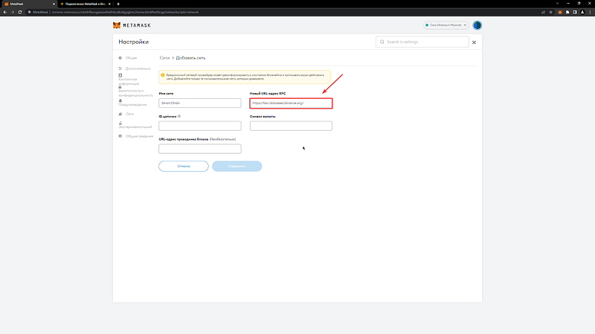Focus the ID цепочки input field
The image size is (595, 334).
coord(200,126)
